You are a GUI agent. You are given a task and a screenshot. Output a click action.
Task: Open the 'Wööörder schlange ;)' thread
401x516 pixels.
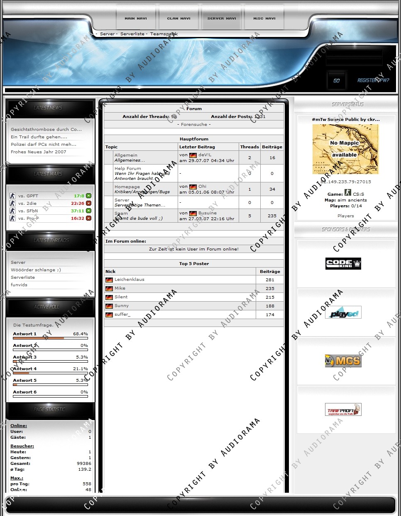tap(36, 270)
